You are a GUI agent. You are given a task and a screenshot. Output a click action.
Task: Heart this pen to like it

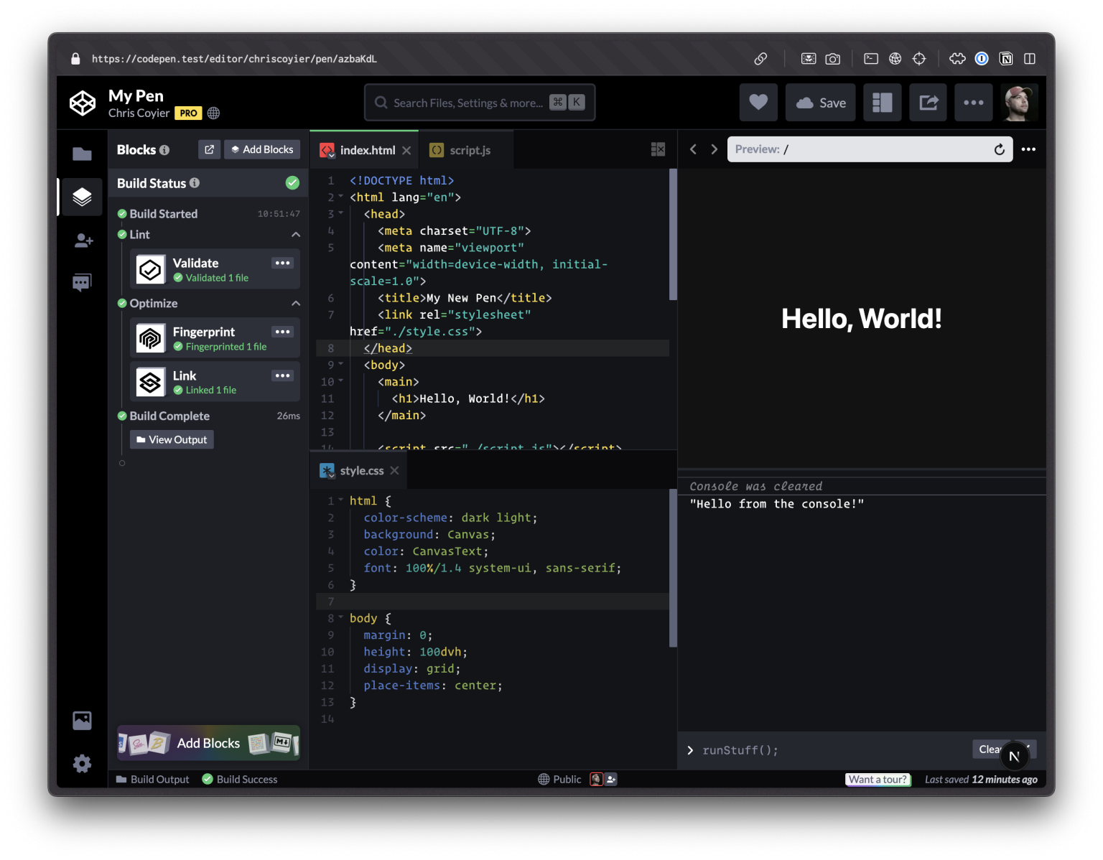click(x=758, y=102)
